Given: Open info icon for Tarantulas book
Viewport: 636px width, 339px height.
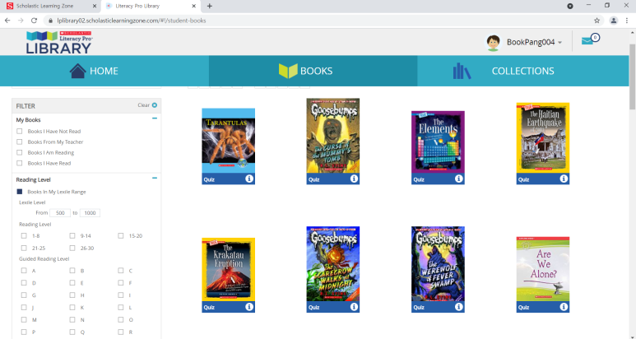Looking at the screenshot, I should point(249,179).
